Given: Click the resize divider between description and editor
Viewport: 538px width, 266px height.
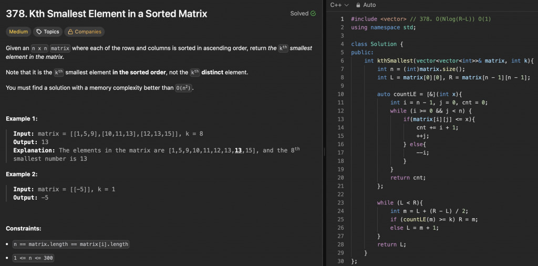Looking at the screenshot, I should pos(324,151).
